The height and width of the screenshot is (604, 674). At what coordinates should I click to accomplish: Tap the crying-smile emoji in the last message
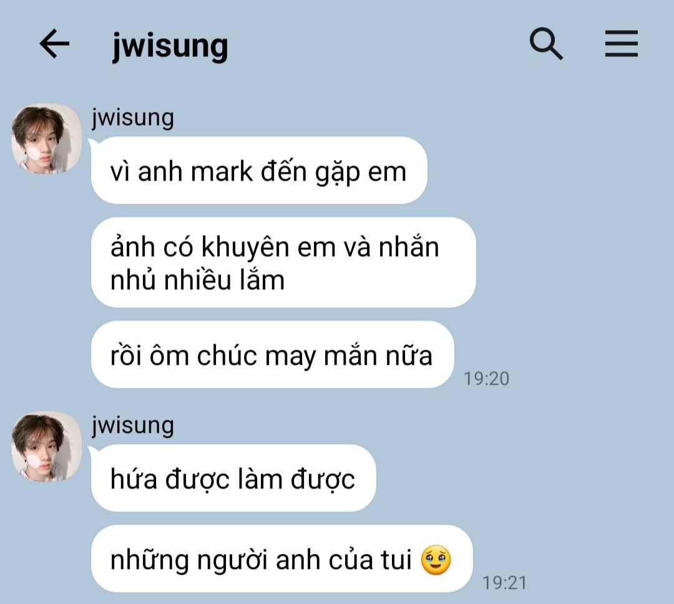pos(436,560)
